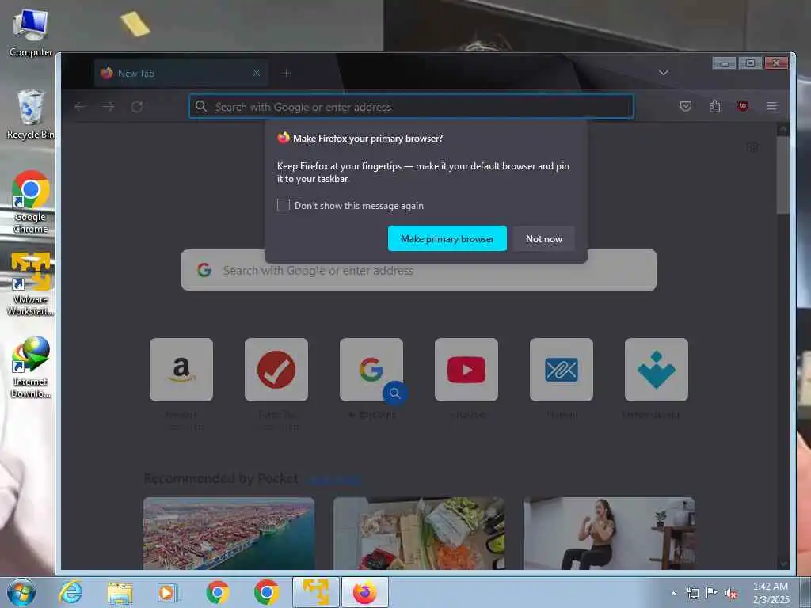
Task: Click the link beside Recommended by Pocket
Action: [333, 479]
